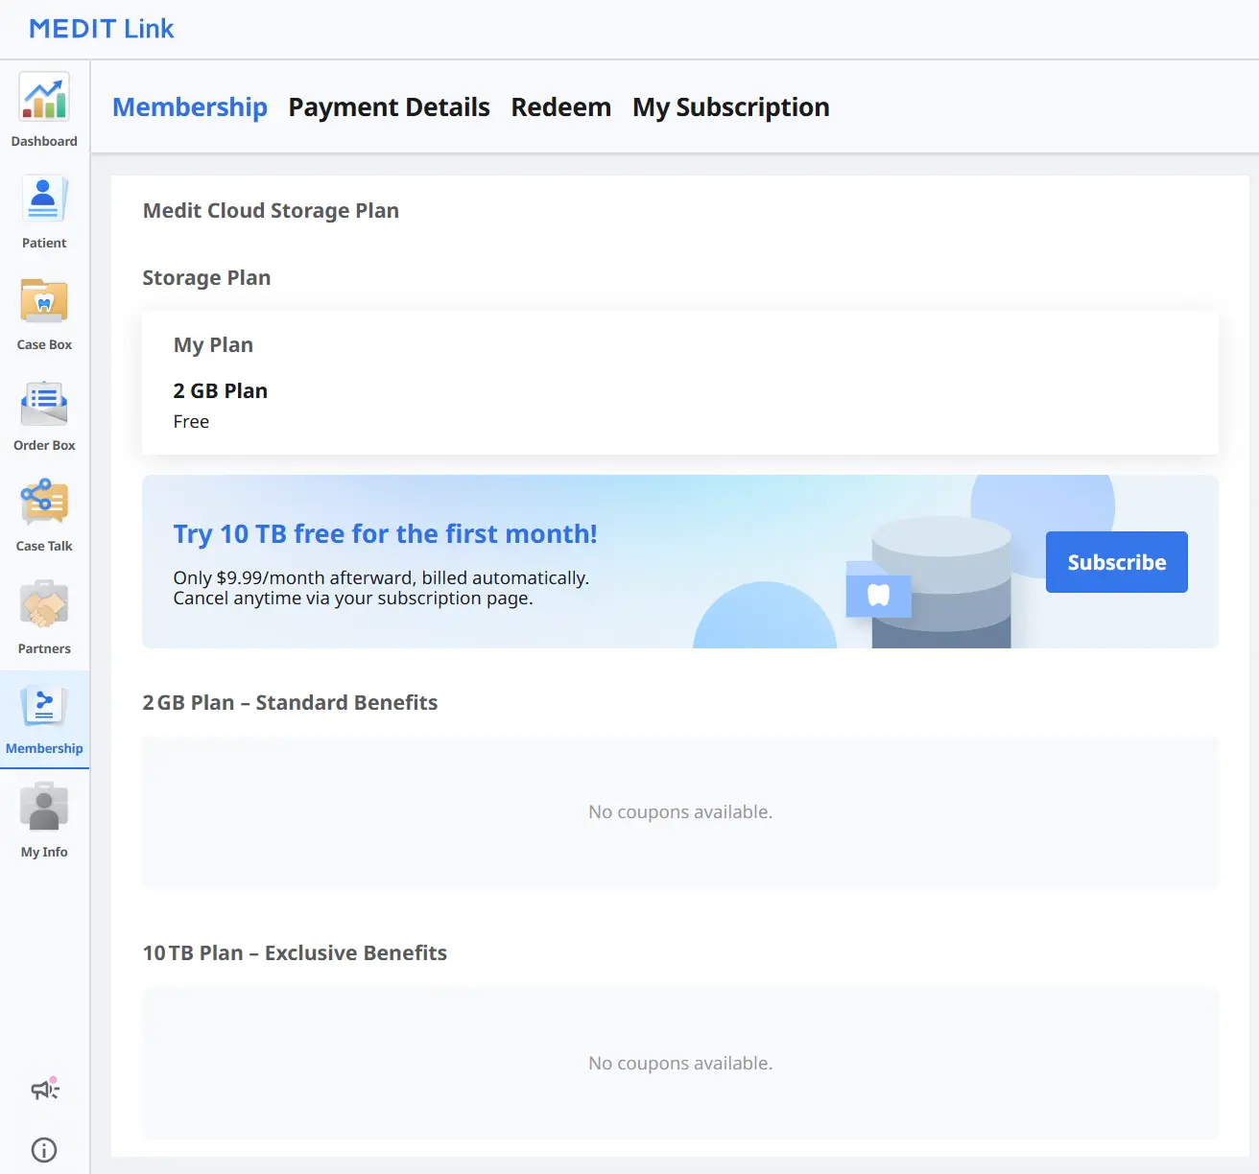Click the 2 GB Plan Standard Benefits heading

pos(290,703)
